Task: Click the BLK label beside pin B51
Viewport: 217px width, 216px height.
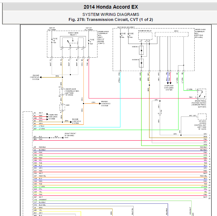Action: [40, 137]
